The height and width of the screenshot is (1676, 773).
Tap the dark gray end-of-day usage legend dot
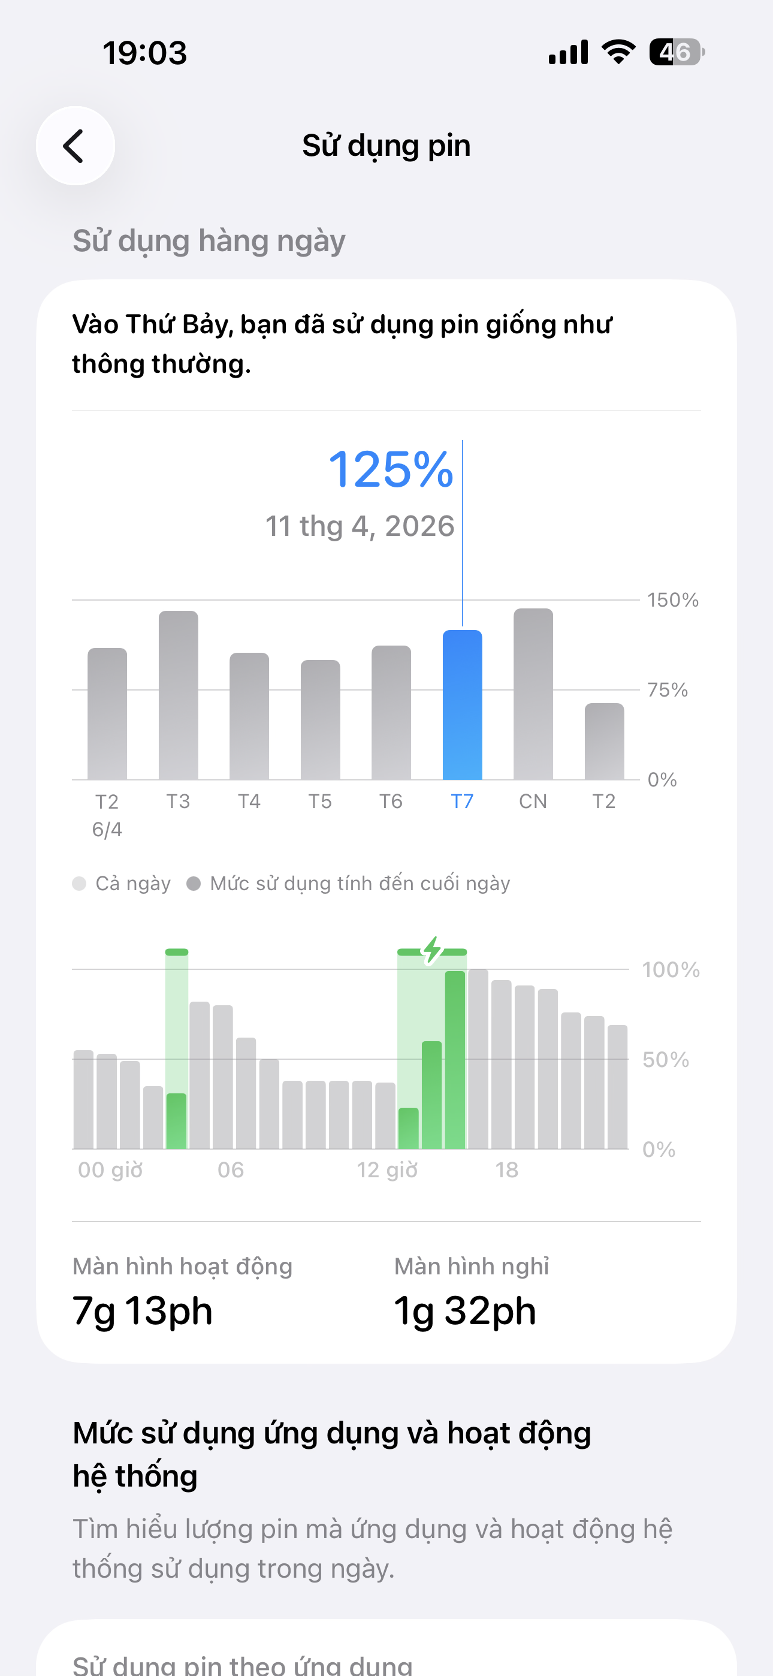(x=193, y=884)
